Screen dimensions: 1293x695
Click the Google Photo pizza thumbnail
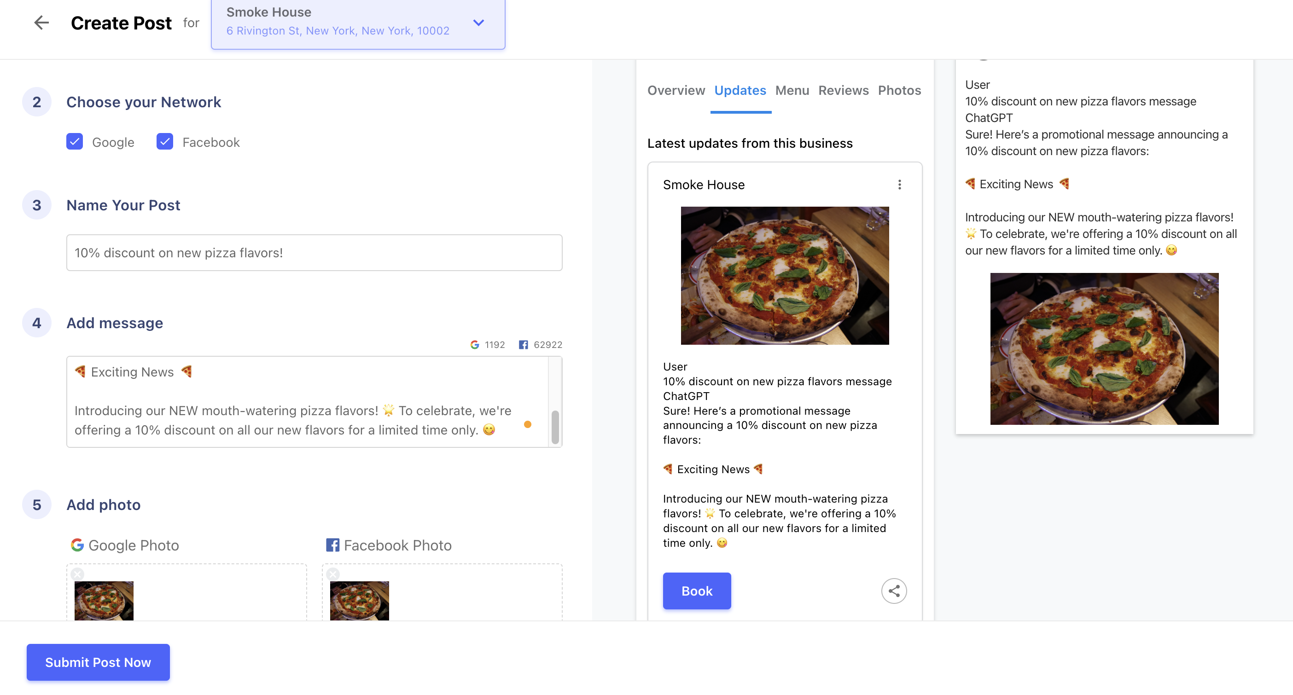point(104,601)
